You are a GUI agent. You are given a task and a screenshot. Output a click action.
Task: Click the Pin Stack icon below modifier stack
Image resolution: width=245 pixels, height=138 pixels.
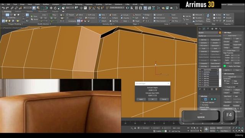tap(200, 89)
